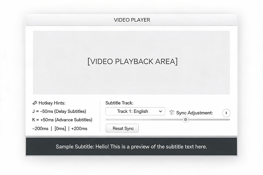Click the −200ms value
The height and width of the screenshot is (175, 263).
tap(40, 129)
